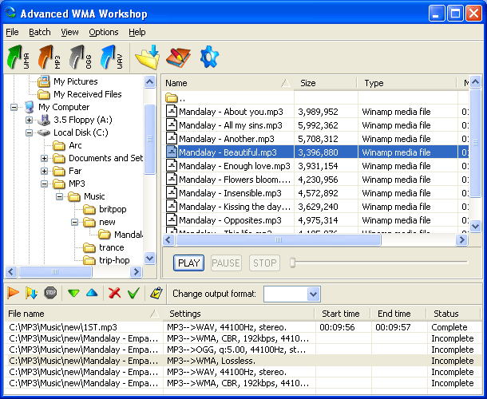Click the file list horizontal scrollbar thumb
487x399 pixels.
(279, 239)
